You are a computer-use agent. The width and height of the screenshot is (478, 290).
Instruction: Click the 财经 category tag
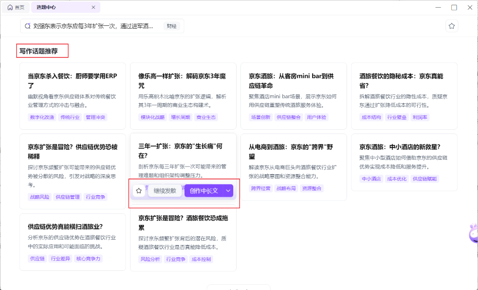[x=172, y=26]
